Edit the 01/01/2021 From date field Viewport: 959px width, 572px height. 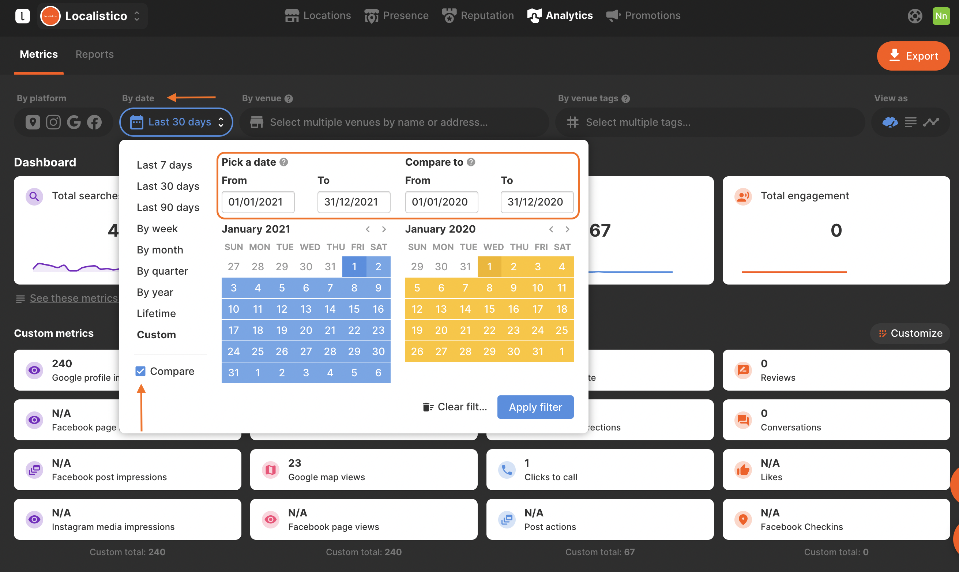[x=258, y=202]
